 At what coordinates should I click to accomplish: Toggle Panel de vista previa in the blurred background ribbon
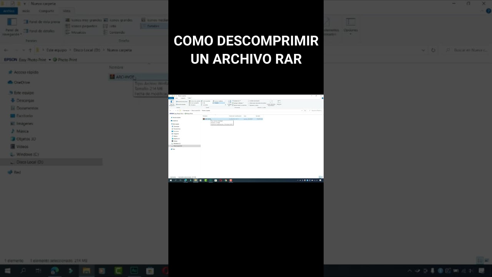click(x=42, y=22)
